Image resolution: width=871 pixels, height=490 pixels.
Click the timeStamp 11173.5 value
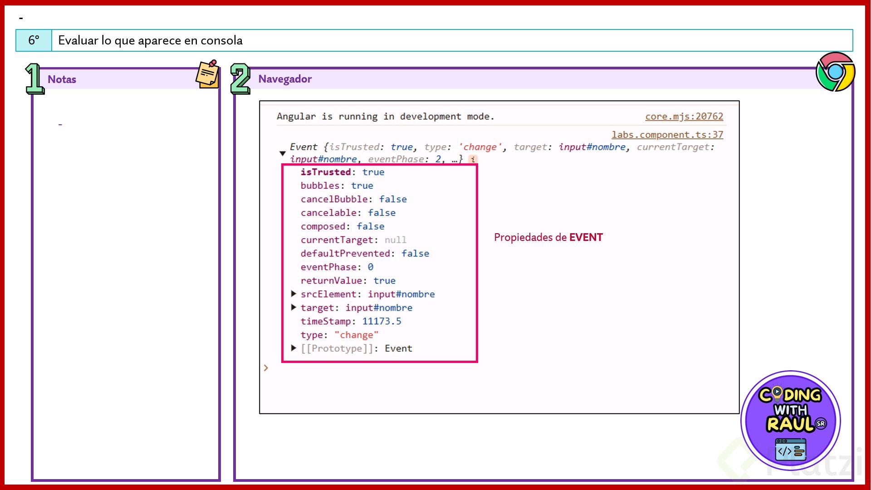point(382,321)
